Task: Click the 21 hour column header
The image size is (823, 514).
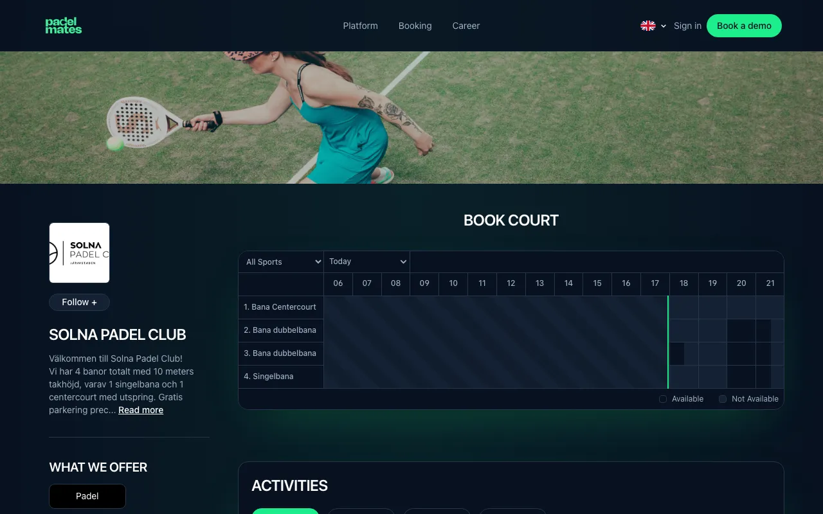Action: tap(770, 283)
